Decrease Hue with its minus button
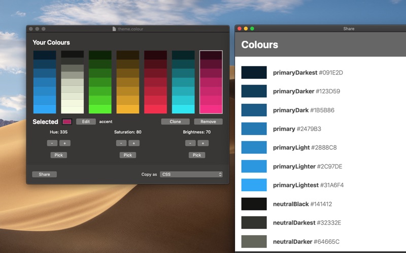Image resolution: width=406 pixels, height=253 pixels. [x=52, y=143]
